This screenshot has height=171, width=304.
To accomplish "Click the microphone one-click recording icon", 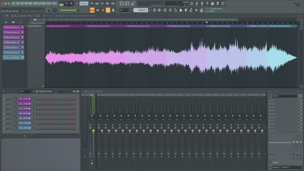I will [x=202, y=4].
